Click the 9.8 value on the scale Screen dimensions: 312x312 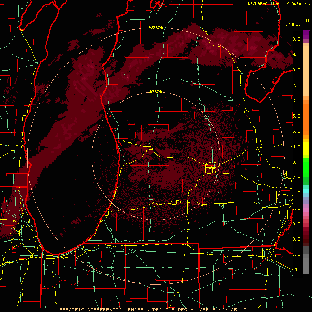point(296,39)
